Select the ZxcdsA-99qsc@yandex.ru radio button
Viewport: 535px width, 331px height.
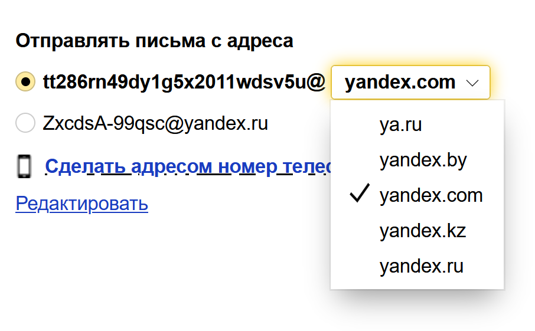[x=25, y=123]
